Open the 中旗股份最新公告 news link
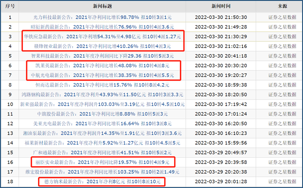This screenshot has width=303, height=188. pos(102,114)
